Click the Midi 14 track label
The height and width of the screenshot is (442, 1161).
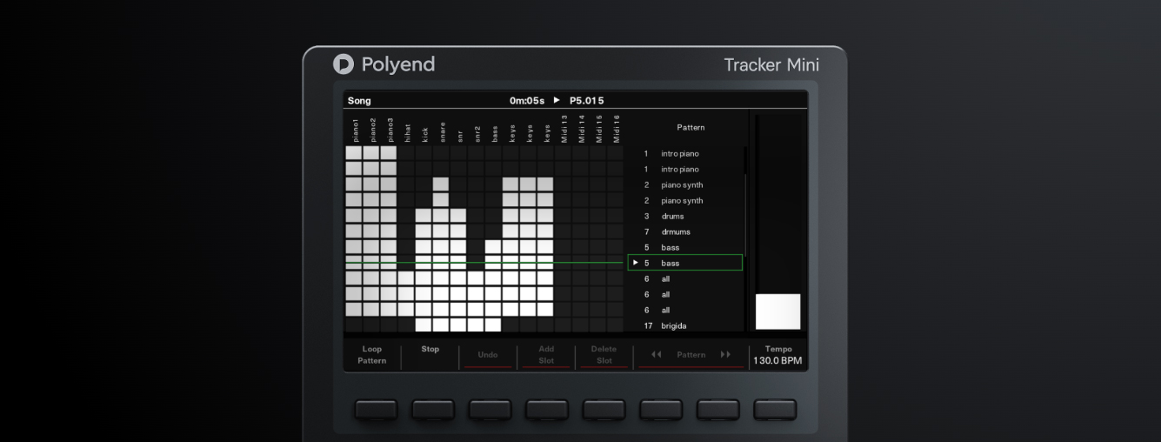(x=581, y=129)
